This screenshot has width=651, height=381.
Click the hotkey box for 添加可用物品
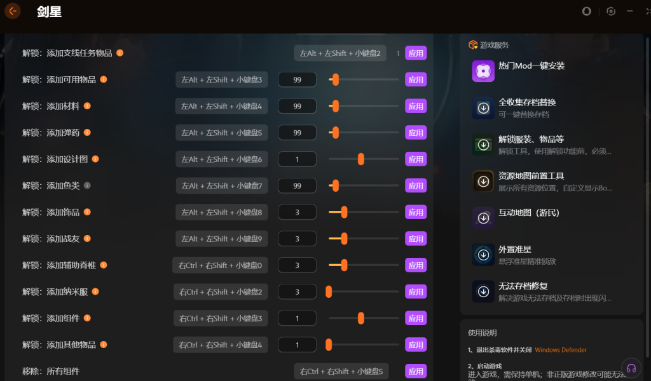pyautogui.click(x=221, y=80)
